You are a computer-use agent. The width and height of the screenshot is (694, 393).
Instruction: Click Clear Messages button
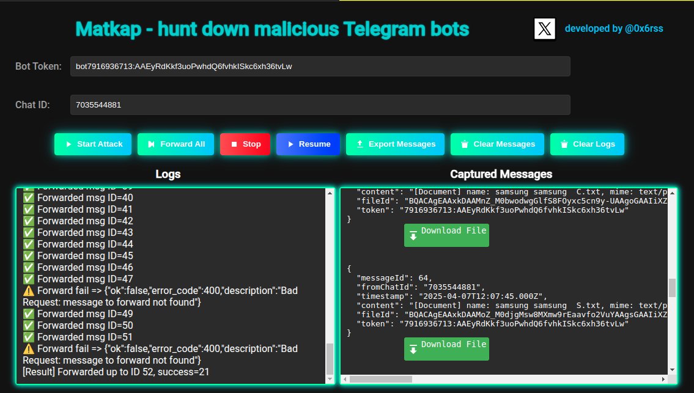point(498,144)
